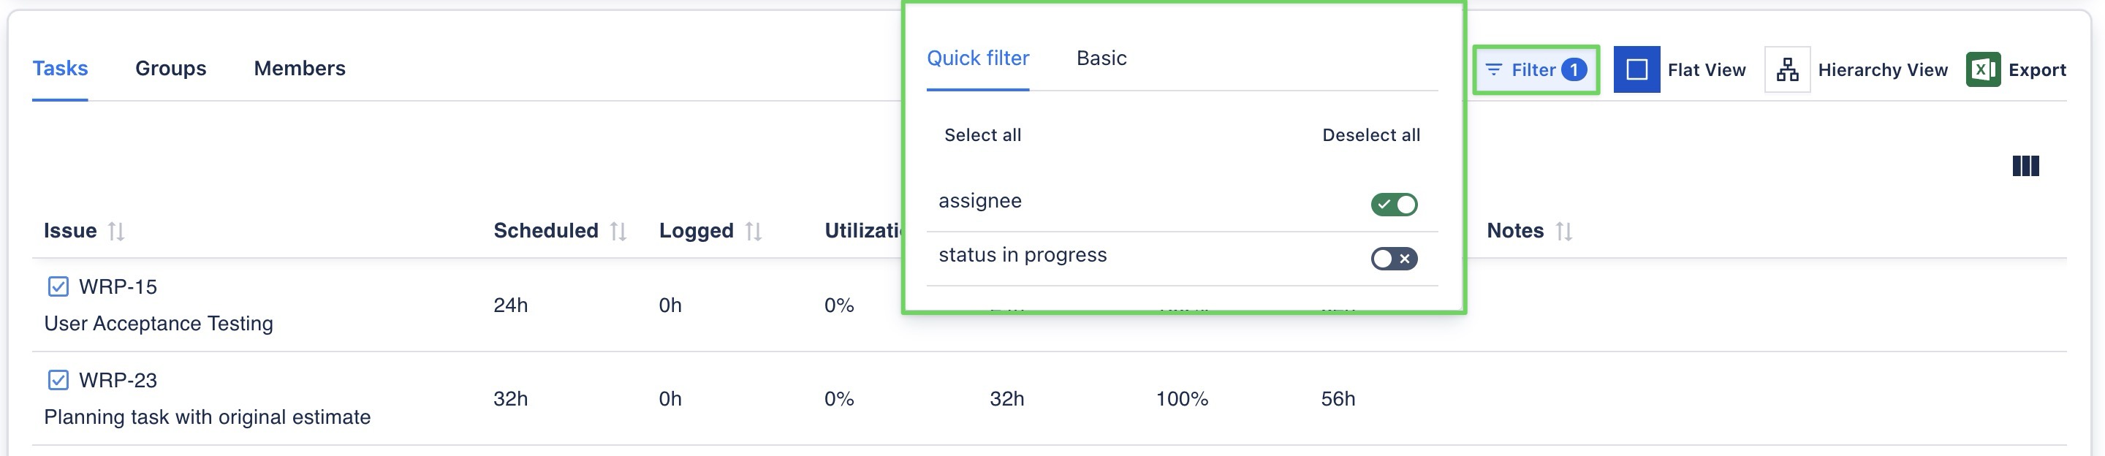Click the Excel Export icon
The height and width of the screenshot is (456, 2105).
tap(1982, 69)
